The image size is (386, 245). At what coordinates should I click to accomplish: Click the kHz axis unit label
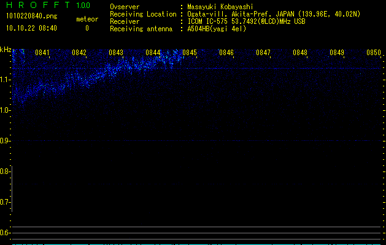pos(6,50)
